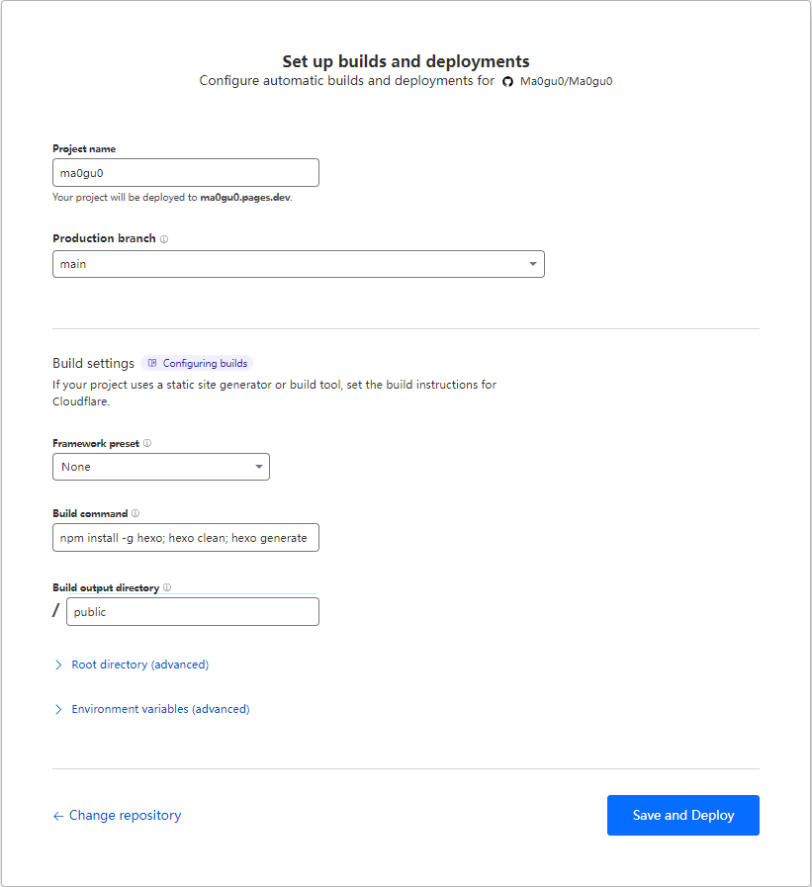Select the main branch combo box
Viewport: 812px width, 887px height.
pos(299,264)
